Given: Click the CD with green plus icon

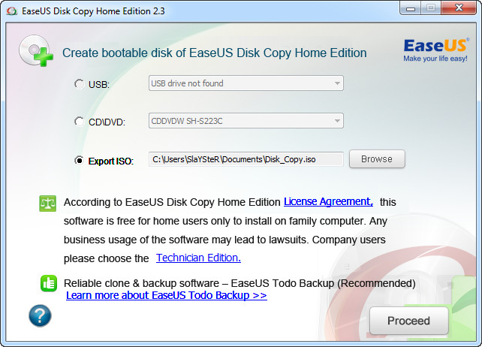Looking at the screenshot, I should [x=36, y=50].
